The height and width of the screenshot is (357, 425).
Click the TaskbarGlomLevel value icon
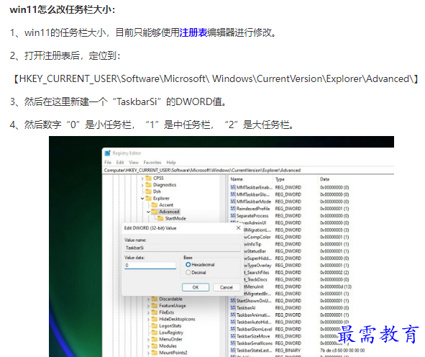click(233, 329)
